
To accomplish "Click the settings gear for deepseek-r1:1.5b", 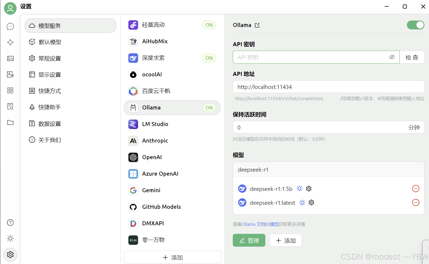I will click(x=309, y=189).
